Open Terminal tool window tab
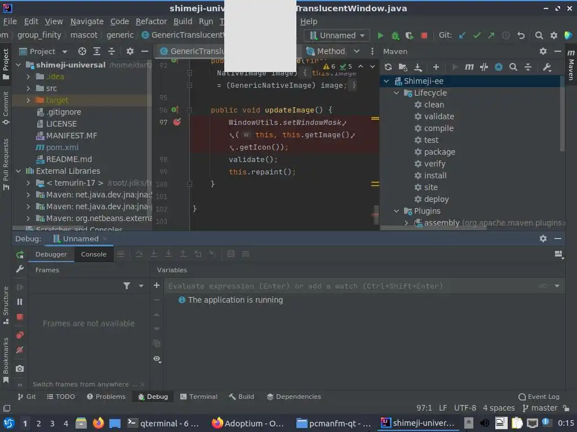The height and width of the screenshot is (432, 577). pos(199,397)
